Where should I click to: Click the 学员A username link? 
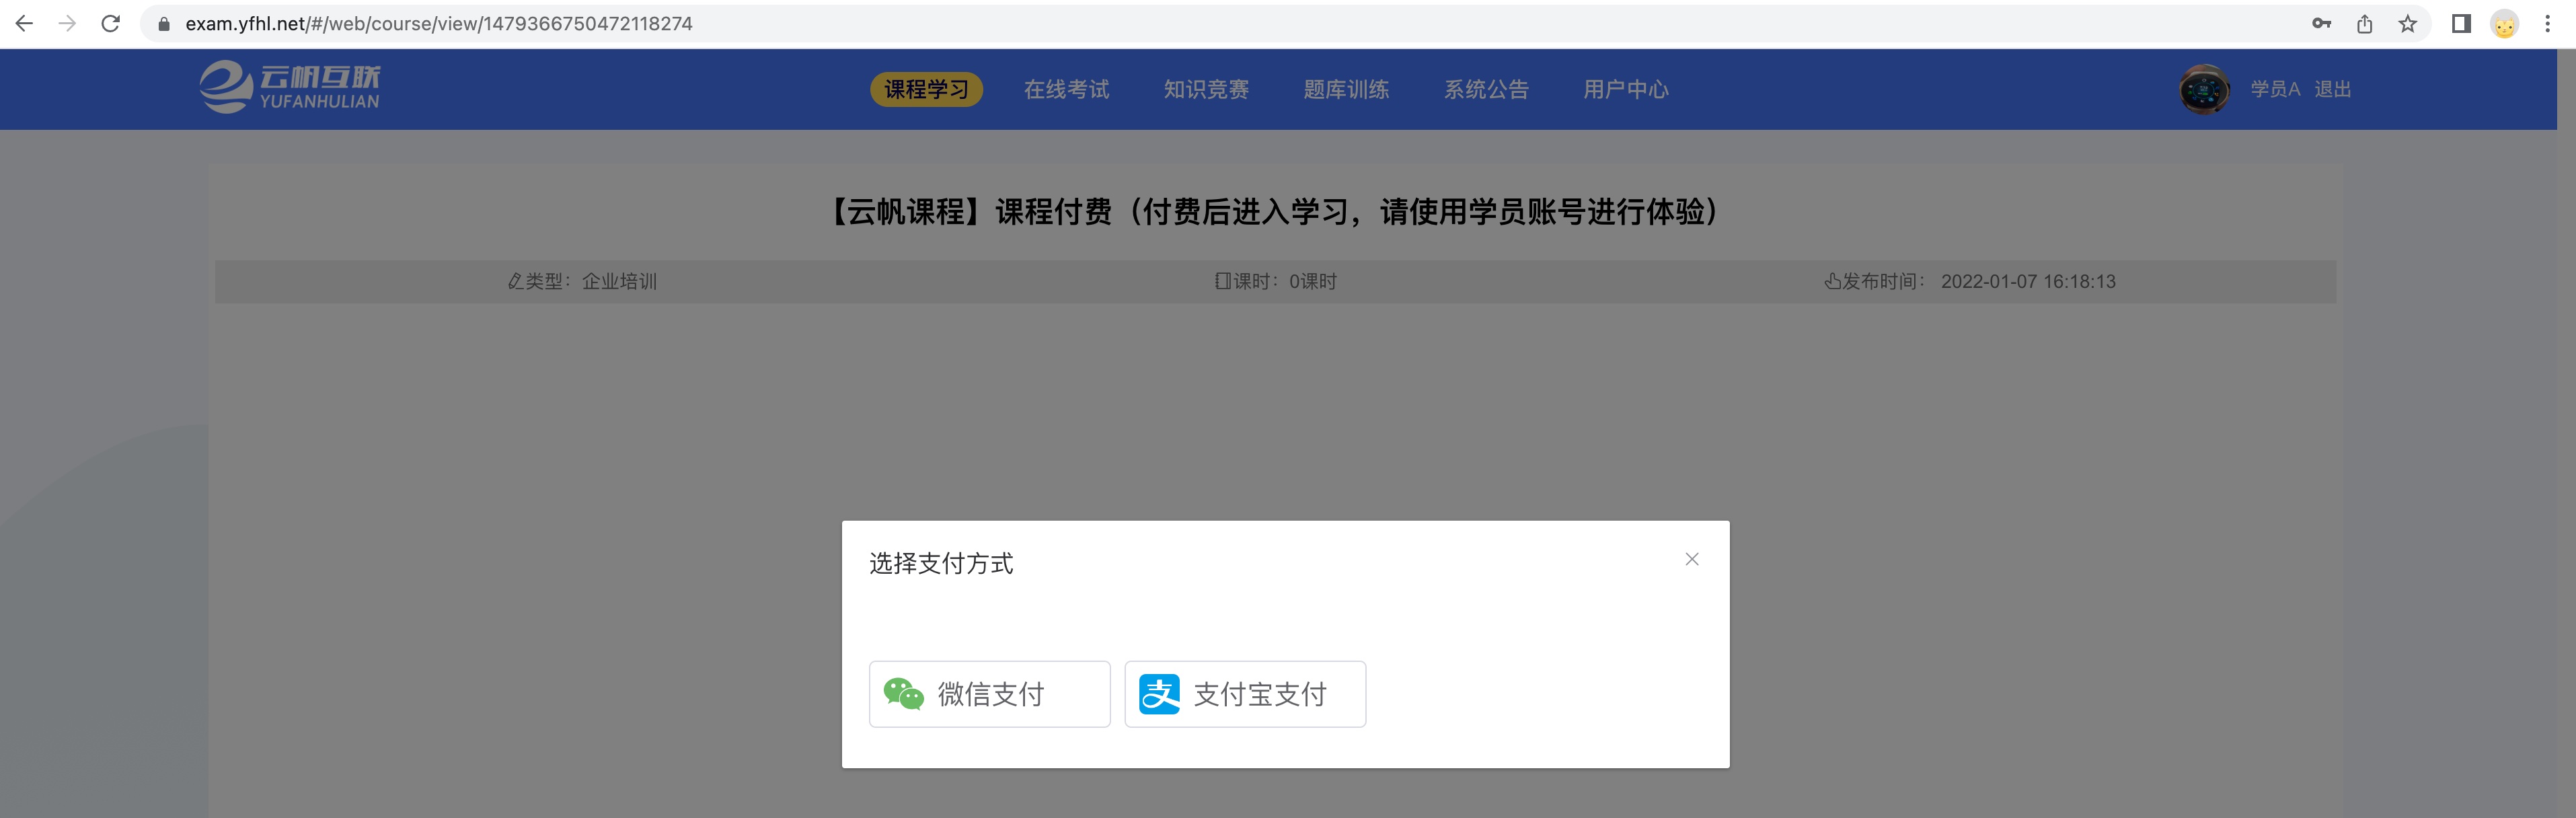pyautogui.click(x=2275, y=89)
